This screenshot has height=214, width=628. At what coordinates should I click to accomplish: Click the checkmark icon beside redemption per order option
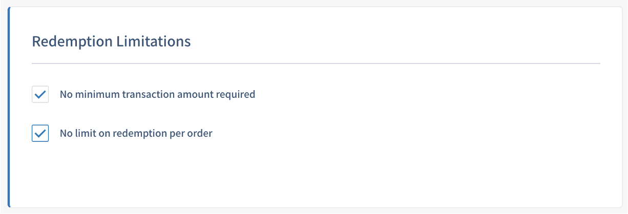click(40, 134)
